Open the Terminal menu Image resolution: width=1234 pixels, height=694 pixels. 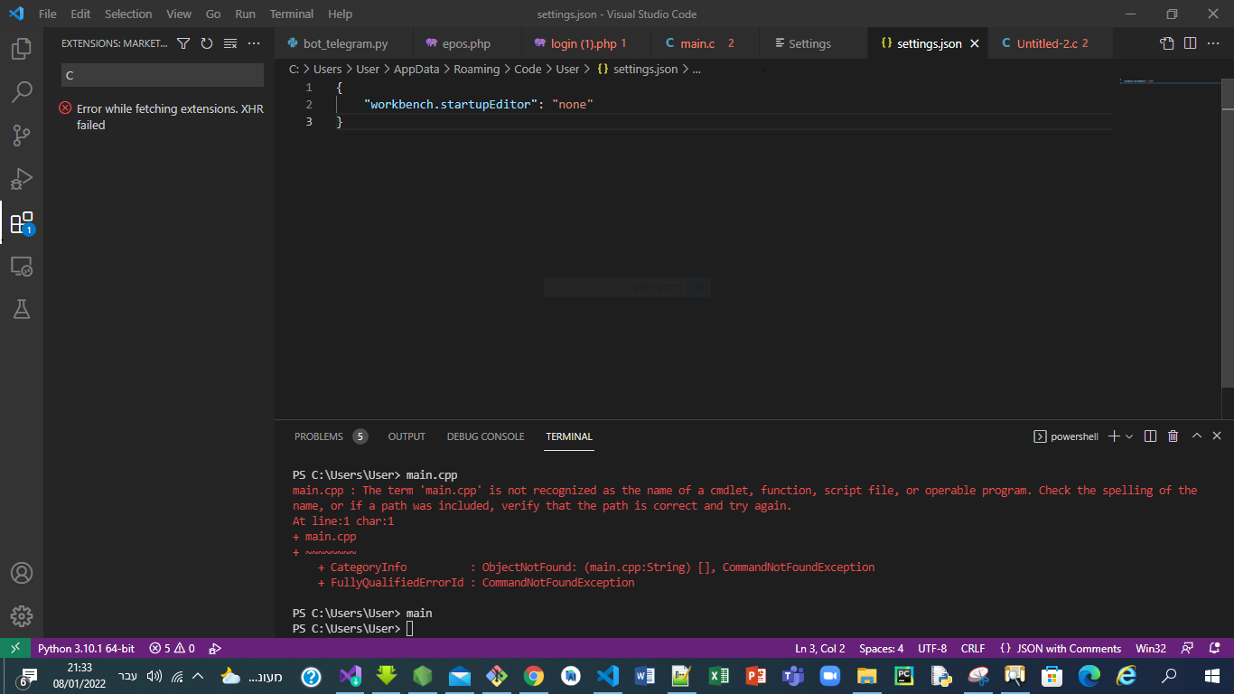[x=292, y=14]
